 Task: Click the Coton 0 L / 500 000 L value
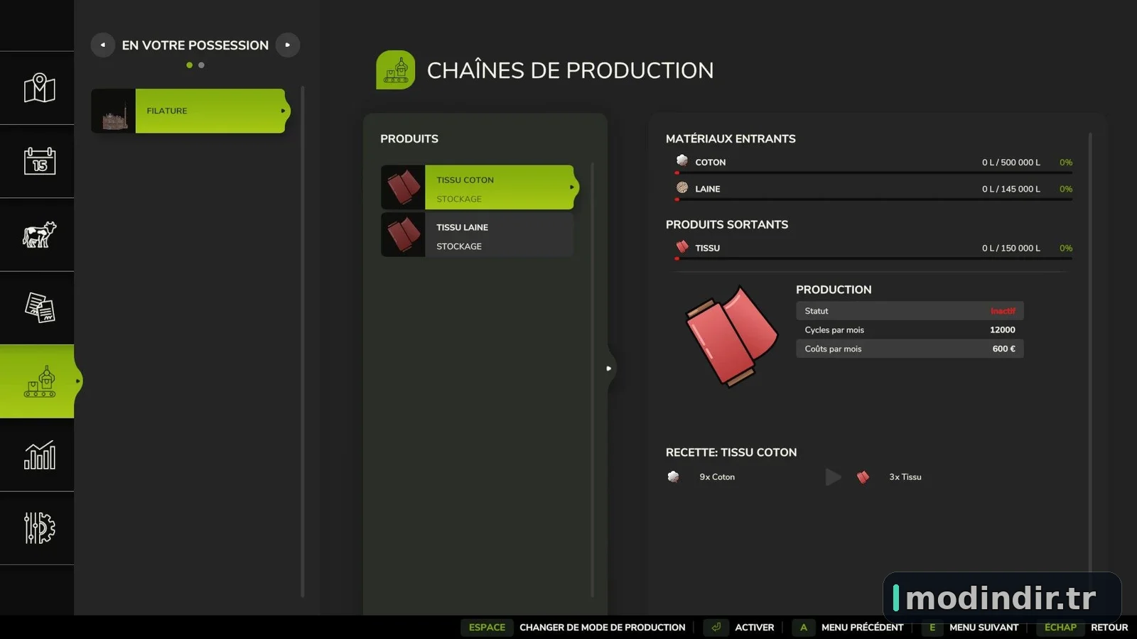click(x=1011, y=162)
